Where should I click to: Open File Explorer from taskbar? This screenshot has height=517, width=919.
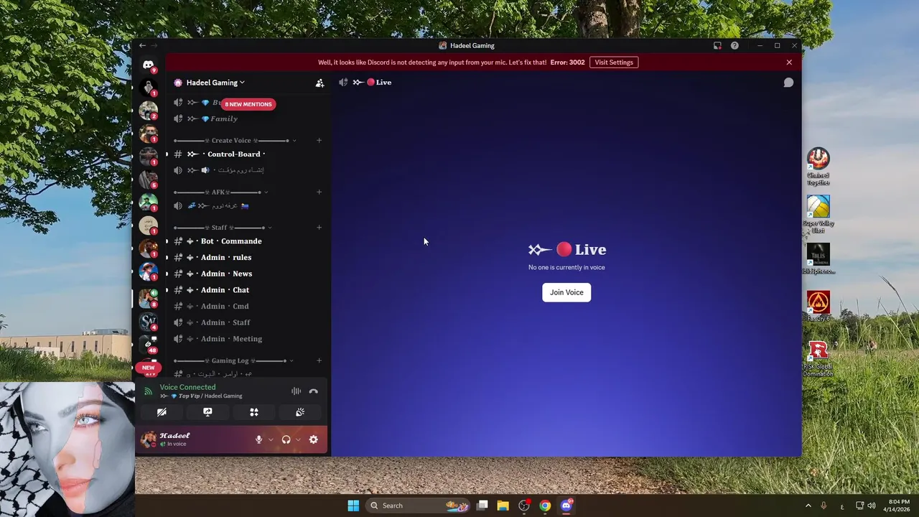click(x=503, y=506)
